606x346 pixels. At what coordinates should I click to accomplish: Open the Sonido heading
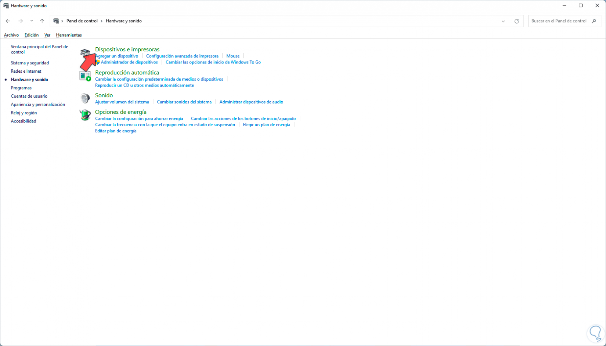click(x=104, y=95)
